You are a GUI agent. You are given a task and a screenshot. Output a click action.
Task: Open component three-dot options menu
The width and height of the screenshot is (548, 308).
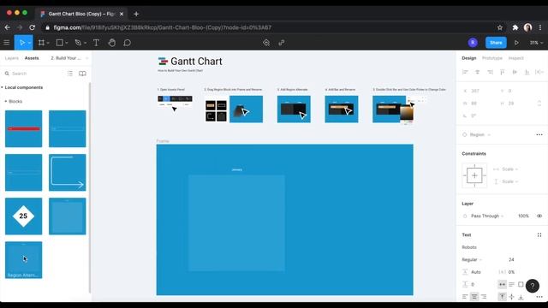[539, 135]
